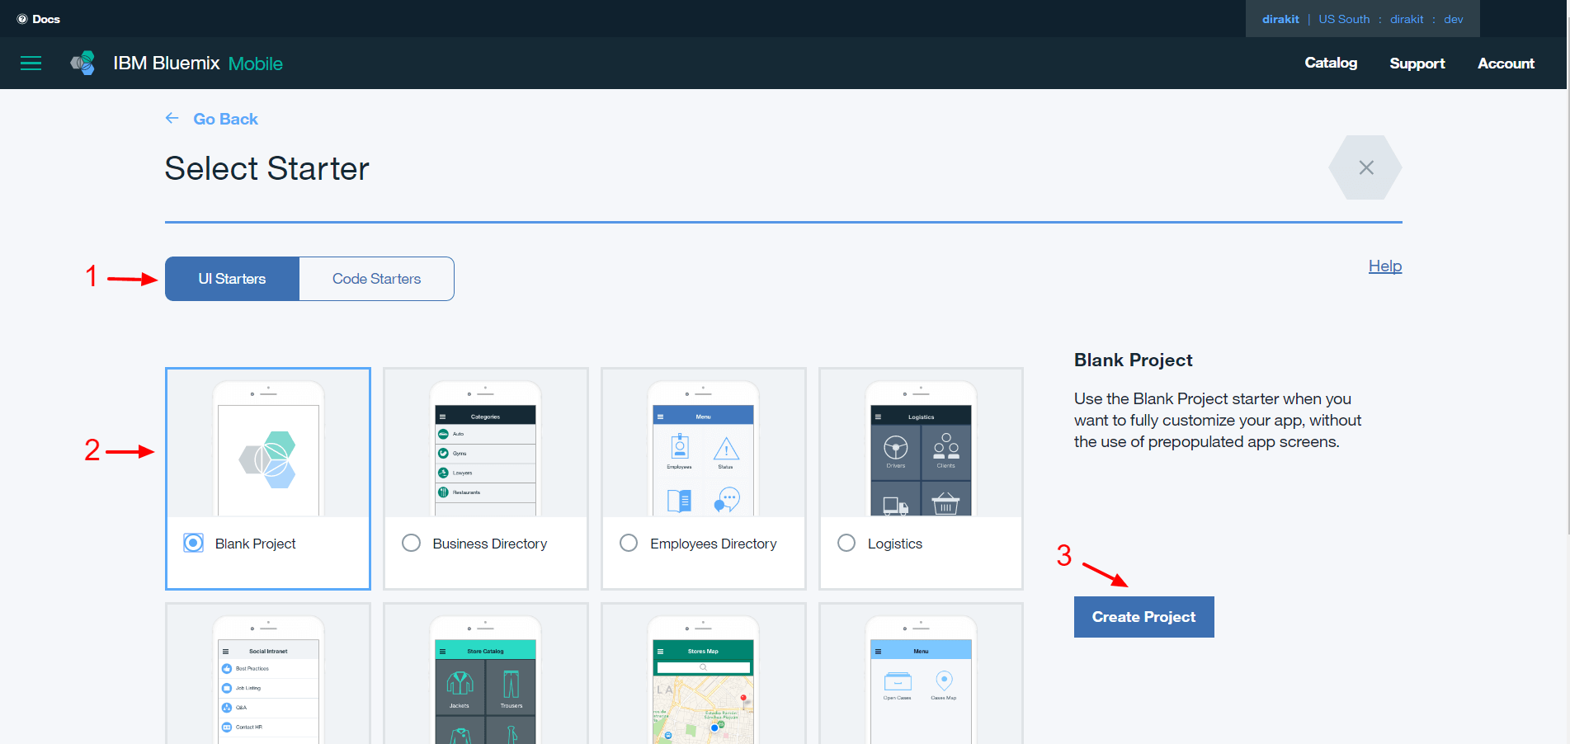Screen dimensions: 1570x744
Task: Expand the Account menu
Action: click(1506, 64)
